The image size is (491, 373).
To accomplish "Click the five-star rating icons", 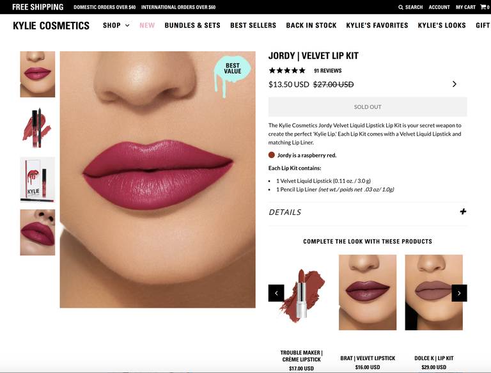I will pos(287,70).
